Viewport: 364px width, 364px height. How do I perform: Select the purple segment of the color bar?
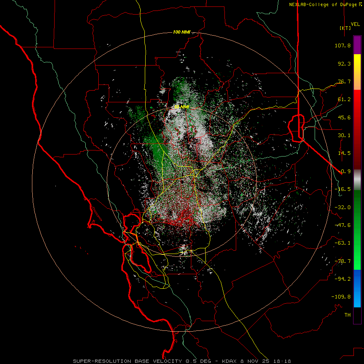pos(357,45)
